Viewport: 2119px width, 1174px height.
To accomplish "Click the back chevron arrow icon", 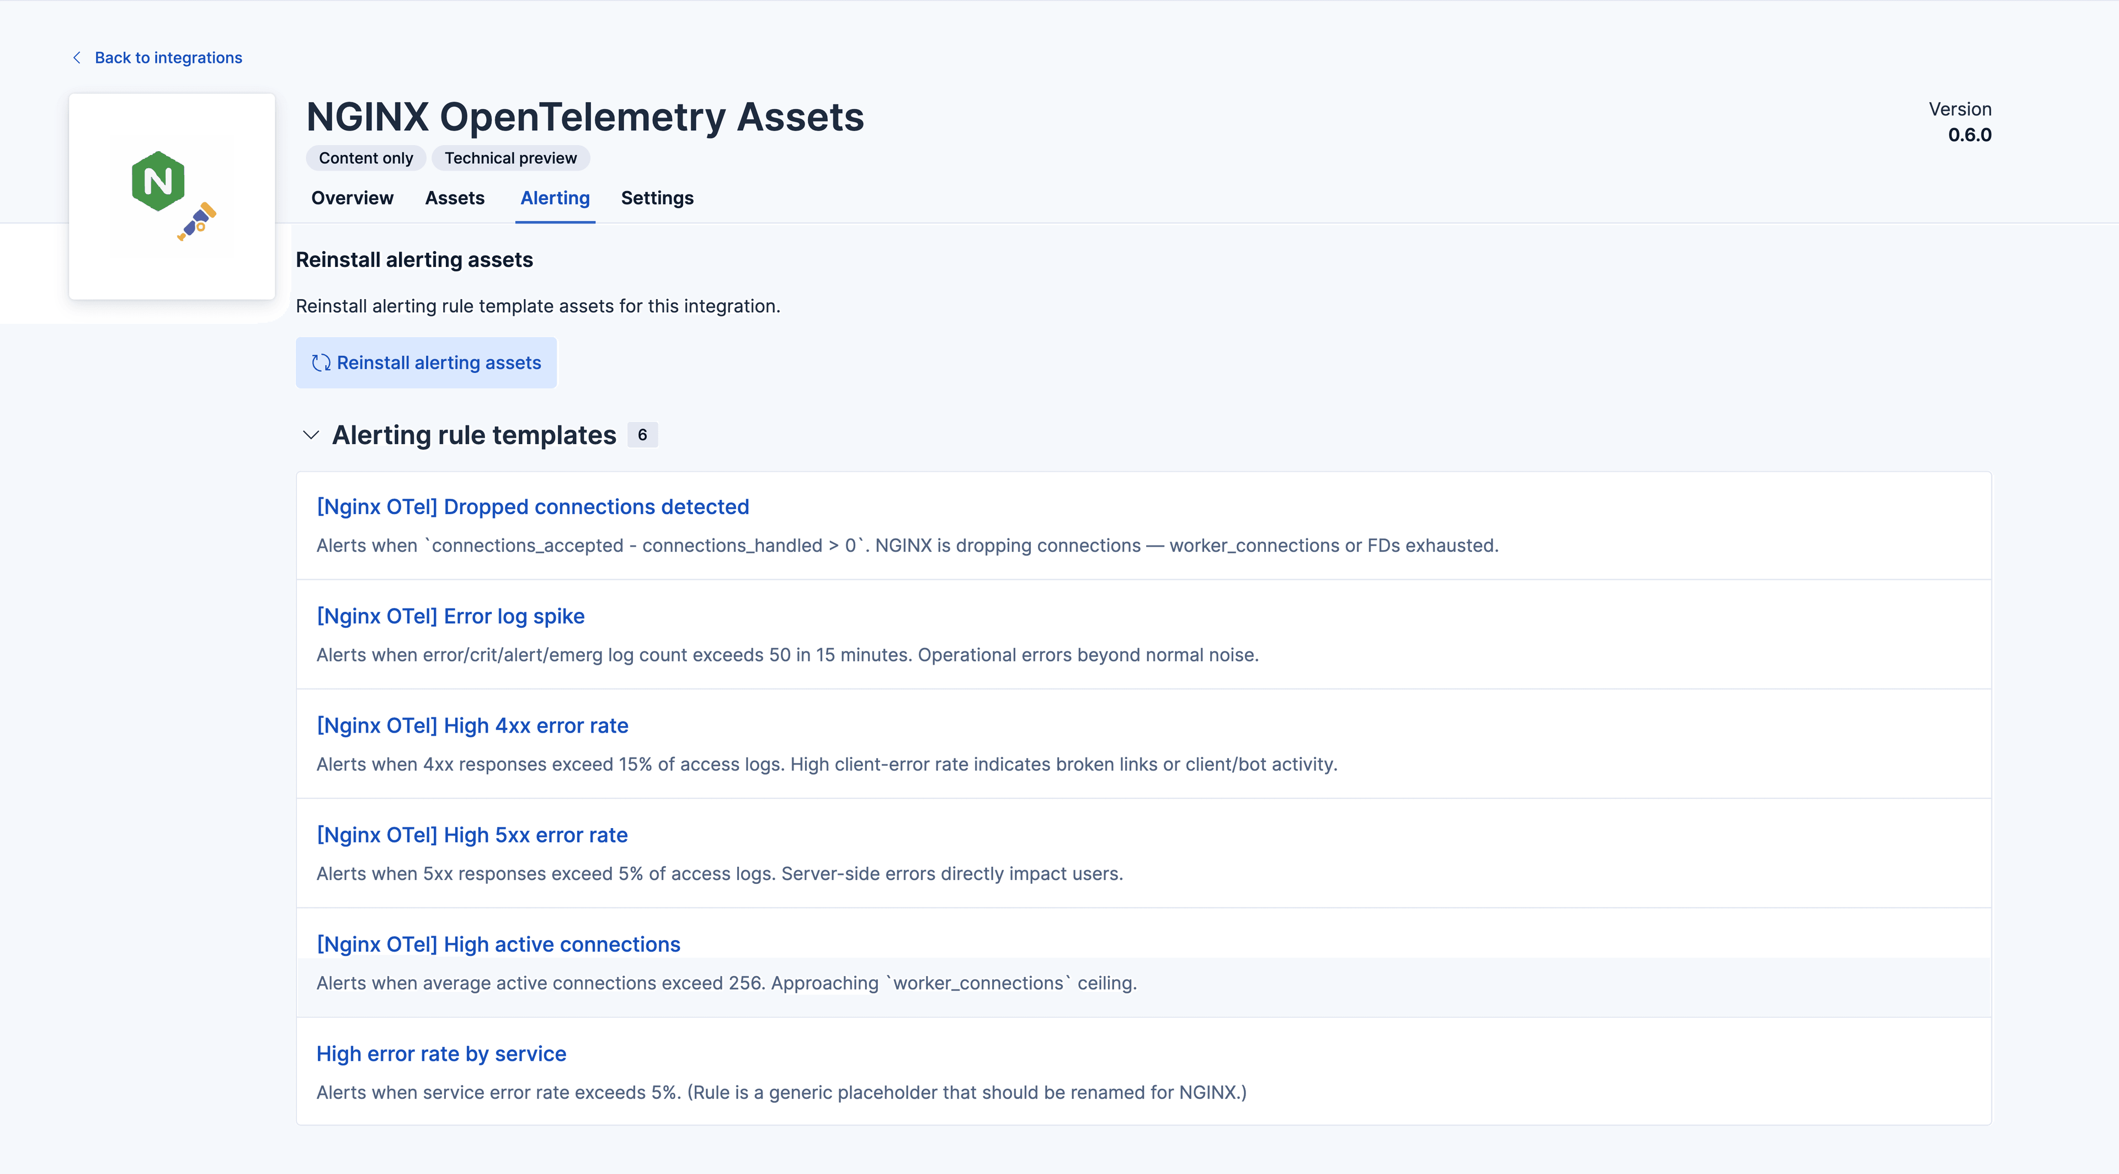I will pos(77,57).
